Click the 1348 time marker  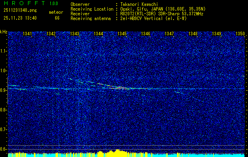(x=193, y=34)
